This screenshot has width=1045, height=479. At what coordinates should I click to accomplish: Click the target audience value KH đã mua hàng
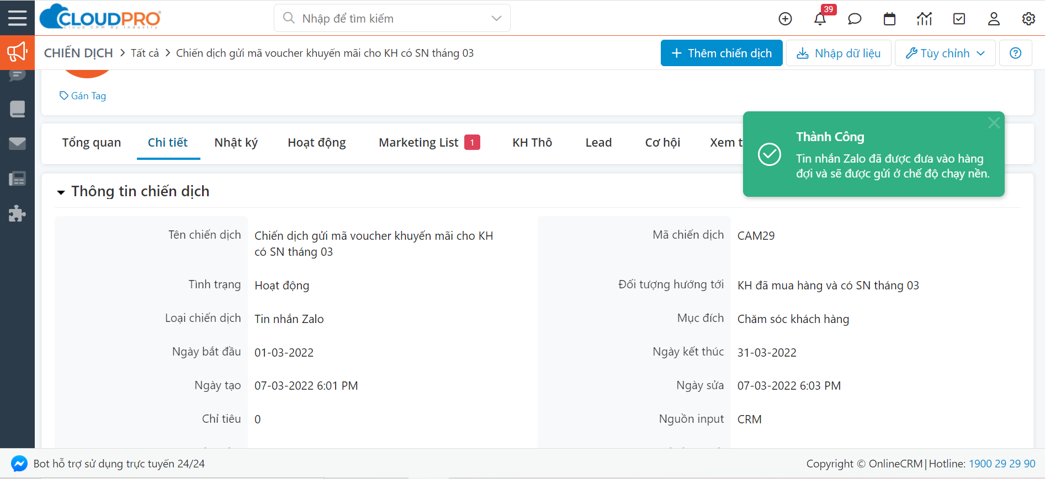click(x=828, y=286)
